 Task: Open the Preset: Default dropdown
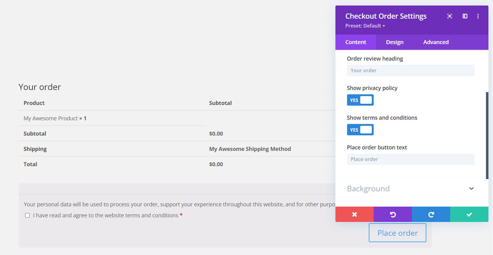(365, 26)
